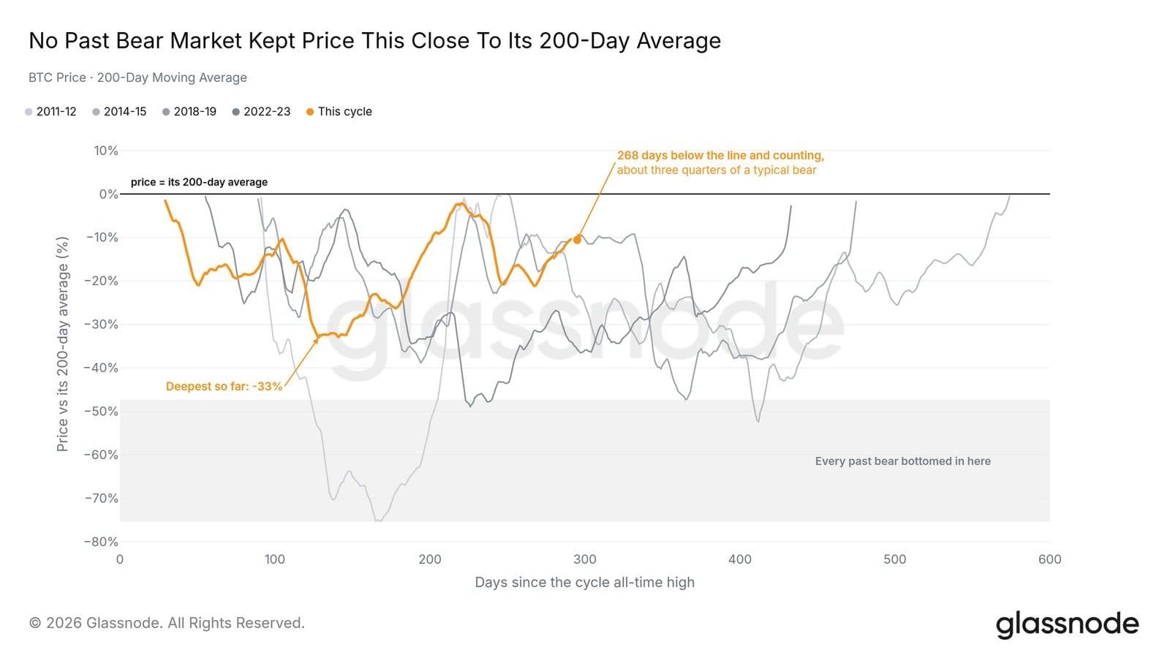Click the price = its 200-day average label
The height and width of the screenshot is (658, 1170).
coord(199,182)
